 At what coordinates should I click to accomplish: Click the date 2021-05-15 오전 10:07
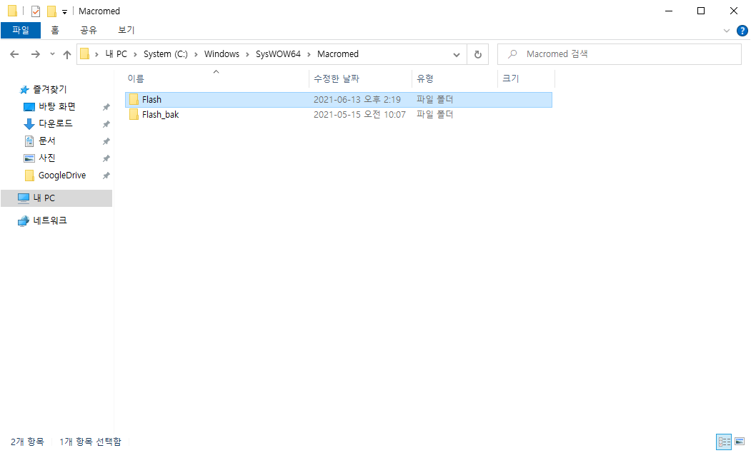click(x=359, y=115)
